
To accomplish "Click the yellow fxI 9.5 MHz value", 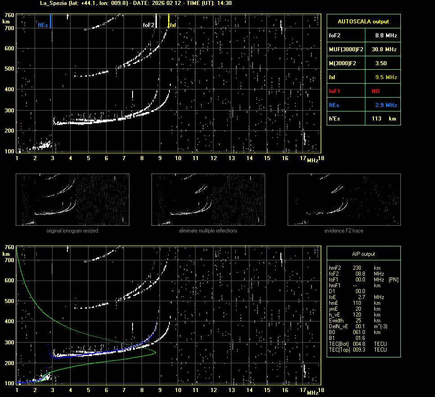I will click(x=386, y=77).
